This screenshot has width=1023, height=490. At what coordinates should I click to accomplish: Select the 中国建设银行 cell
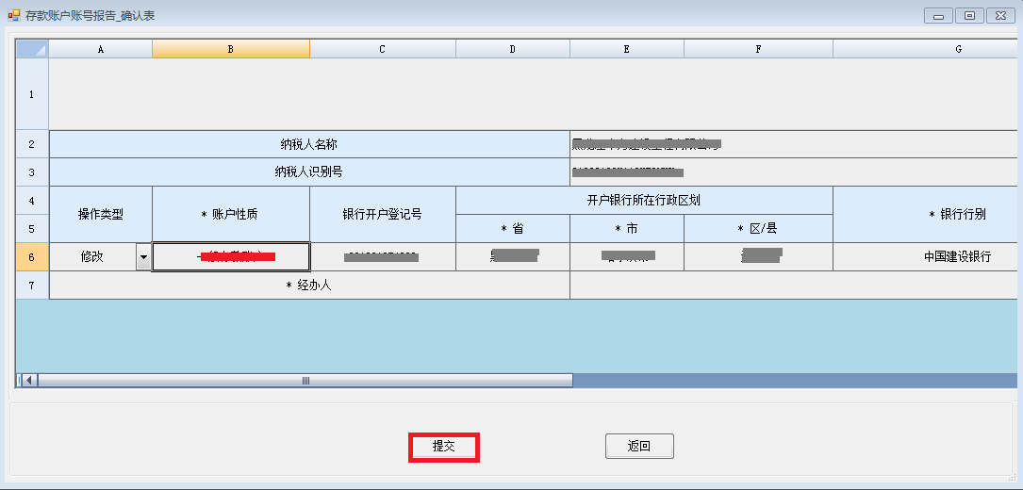tap(957, 256)
